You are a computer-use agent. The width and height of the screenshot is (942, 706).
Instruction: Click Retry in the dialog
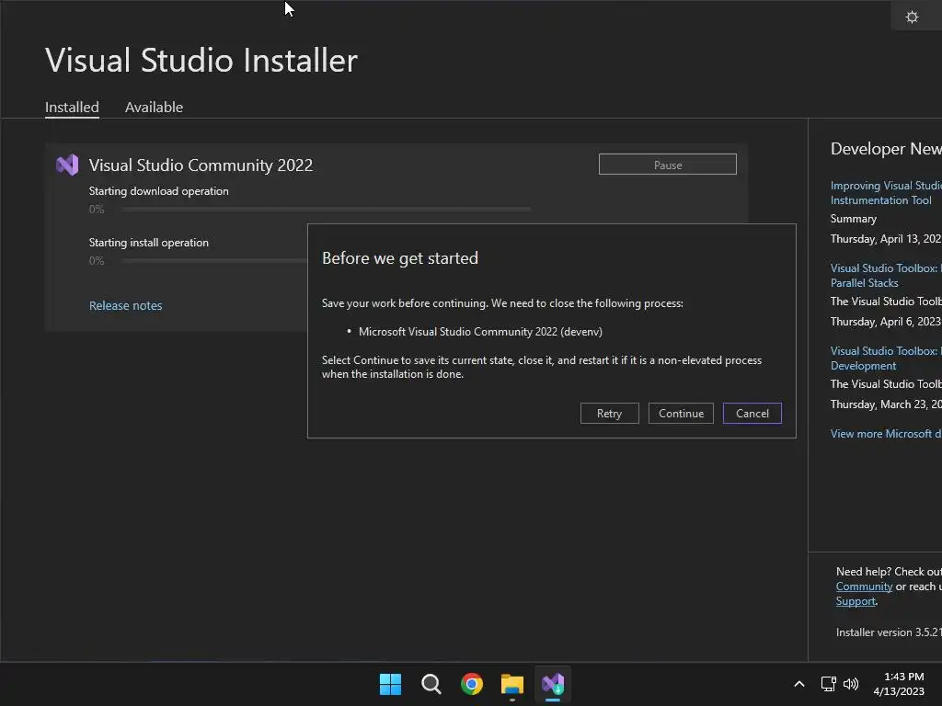(609, 413)
